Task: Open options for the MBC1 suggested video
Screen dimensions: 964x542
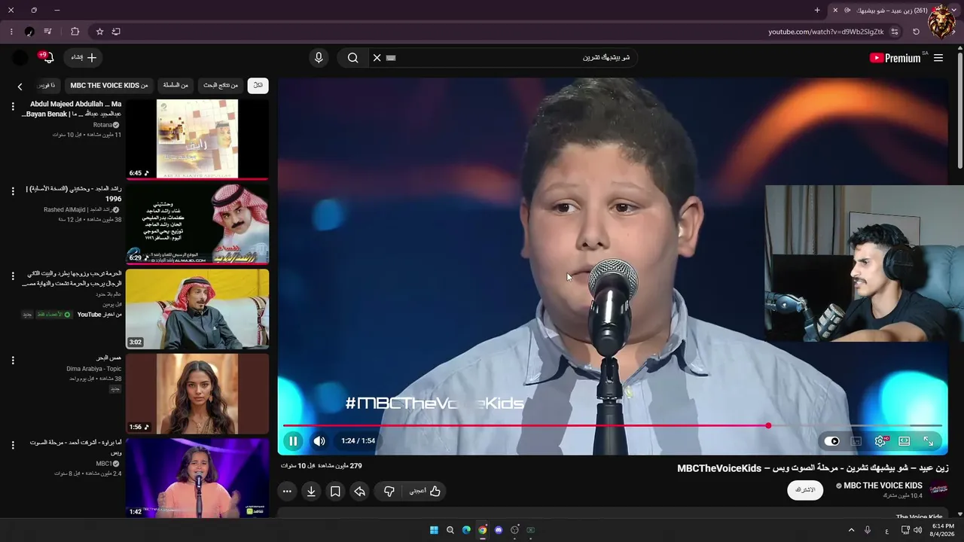Action: point(13,446)
